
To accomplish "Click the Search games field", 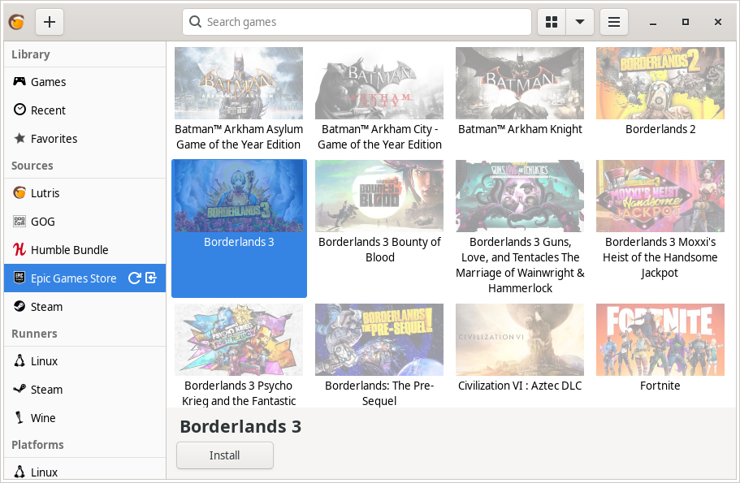I will click(356, 22).
